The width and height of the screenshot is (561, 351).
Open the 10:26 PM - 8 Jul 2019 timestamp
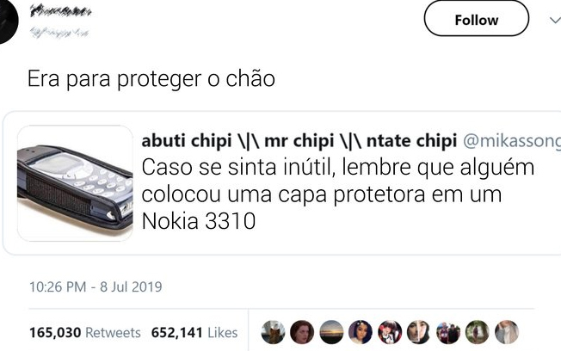point(96,286)
